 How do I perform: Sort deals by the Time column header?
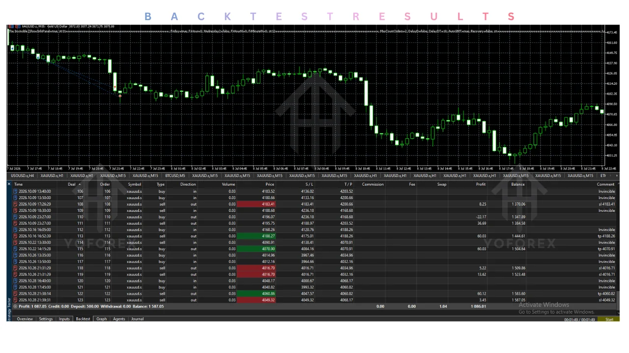click(x=19, y=184)
